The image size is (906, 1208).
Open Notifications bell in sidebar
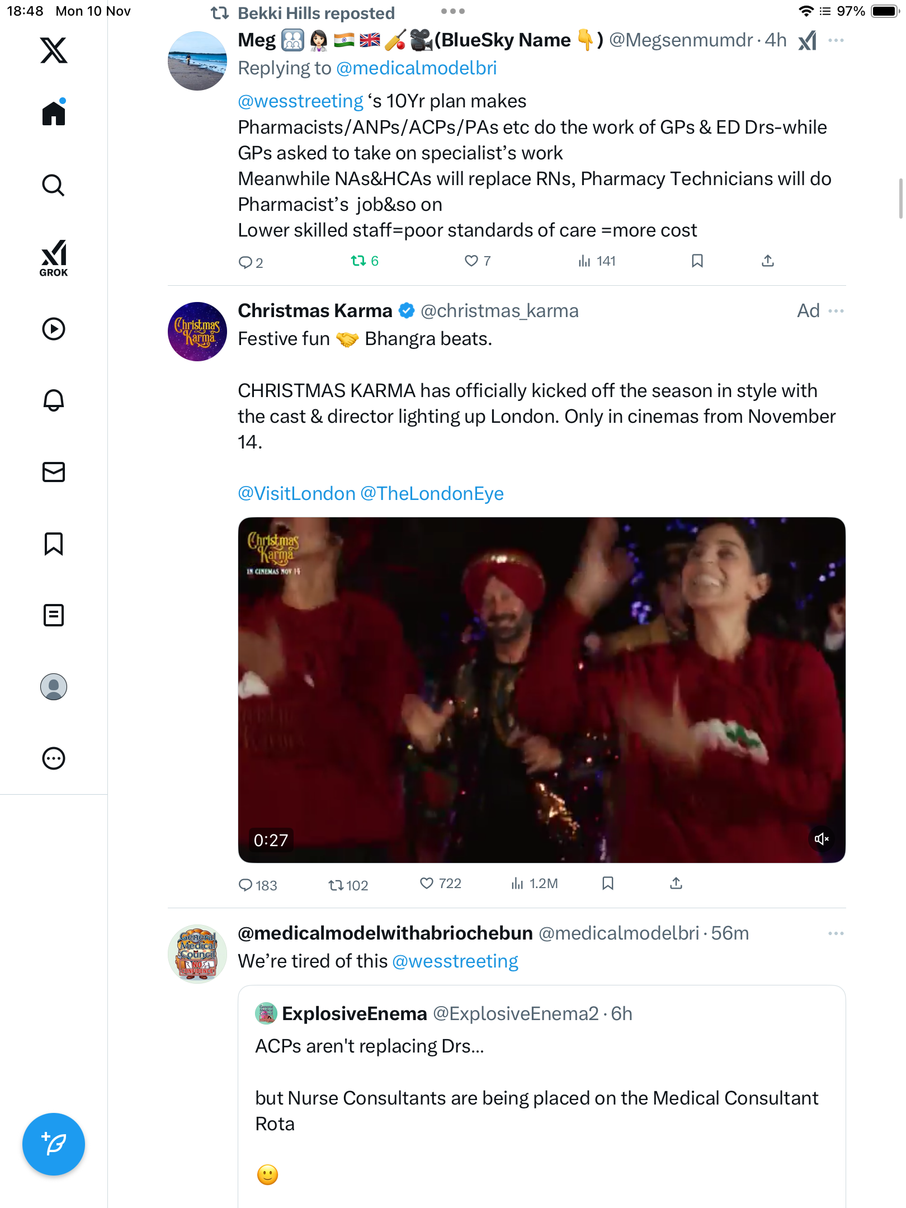pos(54,400)
